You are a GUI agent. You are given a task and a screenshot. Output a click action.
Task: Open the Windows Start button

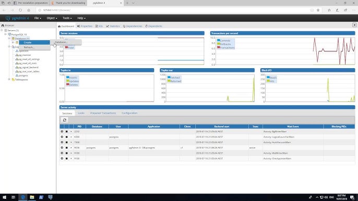(x=4, y=197)
